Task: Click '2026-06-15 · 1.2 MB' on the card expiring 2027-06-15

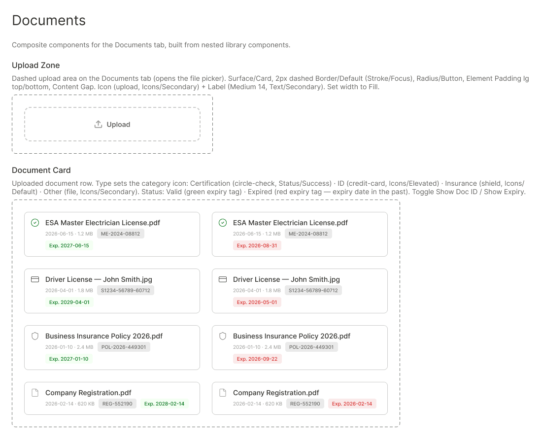Action: (69, 234)
